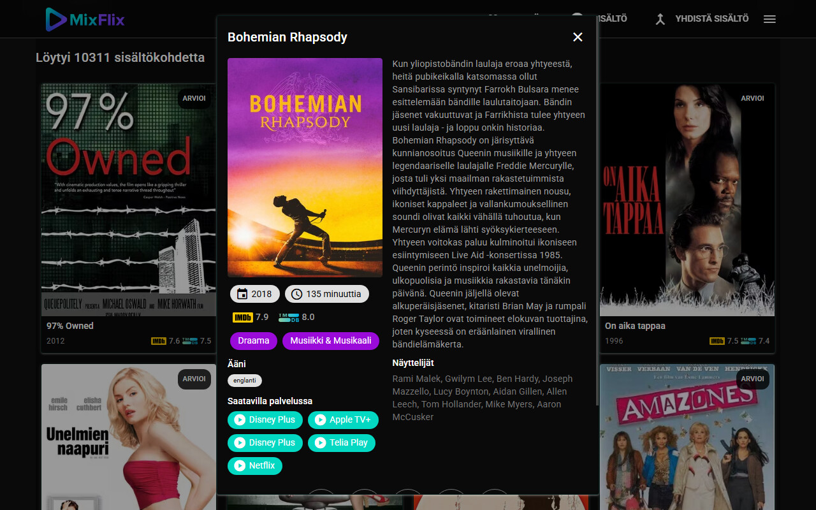Click the TMDB 8.0 rating in the dialog
This screenshot has width=816, height=510.
(296, 317)
